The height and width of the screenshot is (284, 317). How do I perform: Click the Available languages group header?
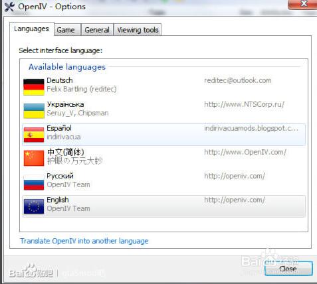tap(67, 67)
